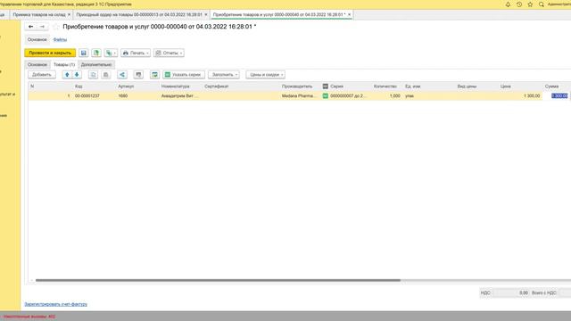Click the НДС total field
571x321 pixels.
[511, 292]
